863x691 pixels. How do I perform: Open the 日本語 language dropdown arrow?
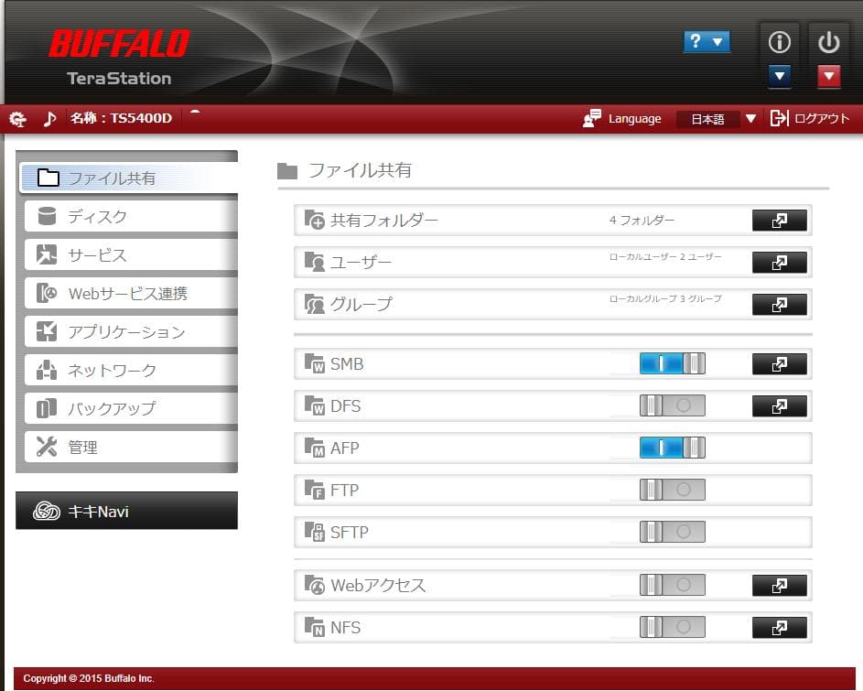(750, 118)
